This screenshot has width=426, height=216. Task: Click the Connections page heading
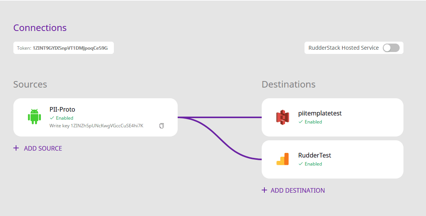pos(40,28)
